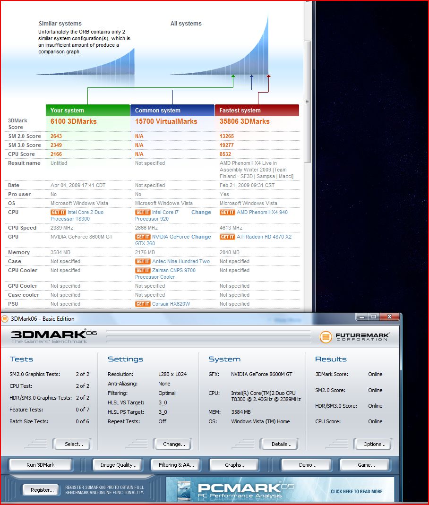The image size is (429, 505).
Task: Click GET IT badge beside ATI Radeon HD 4870 X2
Action: tap(227, 237)
